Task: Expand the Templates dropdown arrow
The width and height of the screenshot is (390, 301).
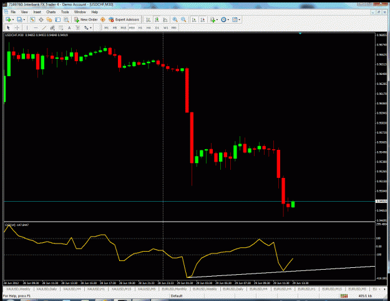Action: (x=239, y=19)
